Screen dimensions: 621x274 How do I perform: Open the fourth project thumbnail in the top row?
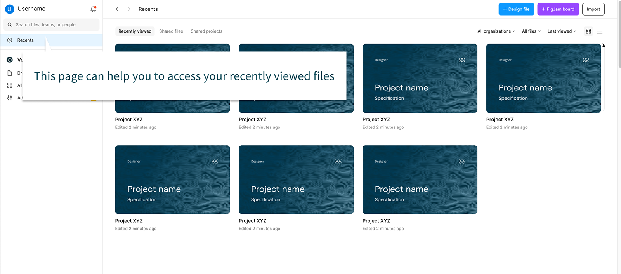coord(544,78)
